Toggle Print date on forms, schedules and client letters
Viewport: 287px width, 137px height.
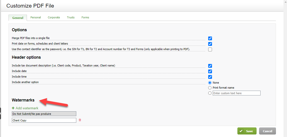tap(210, 44)
